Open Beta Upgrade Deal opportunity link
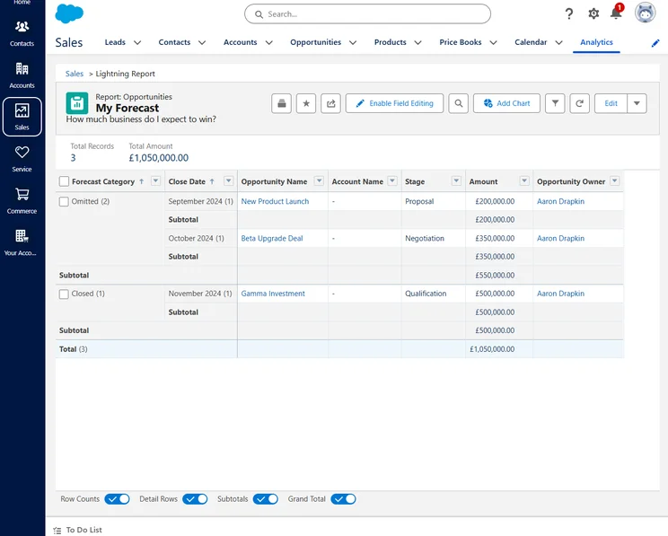668x536 pixels. click(x=272, y=239)
